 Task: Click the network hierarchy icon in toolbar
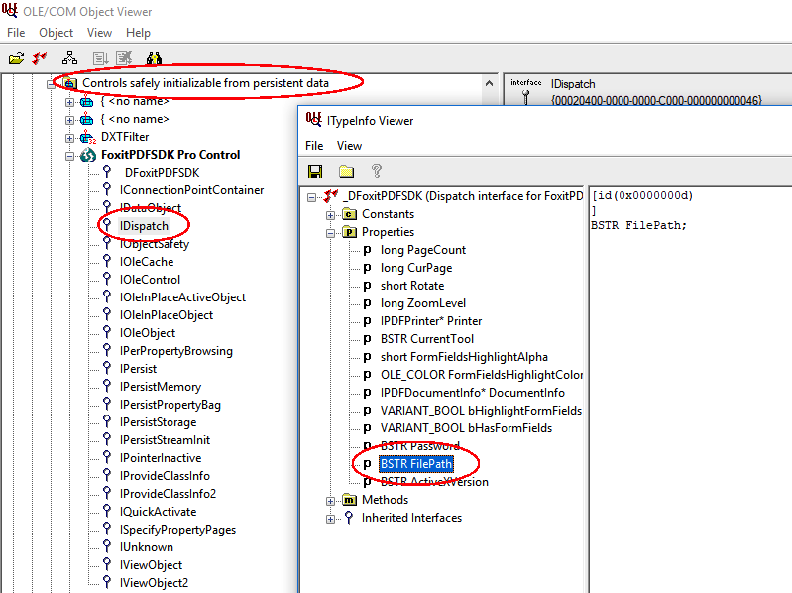point(70,59)
